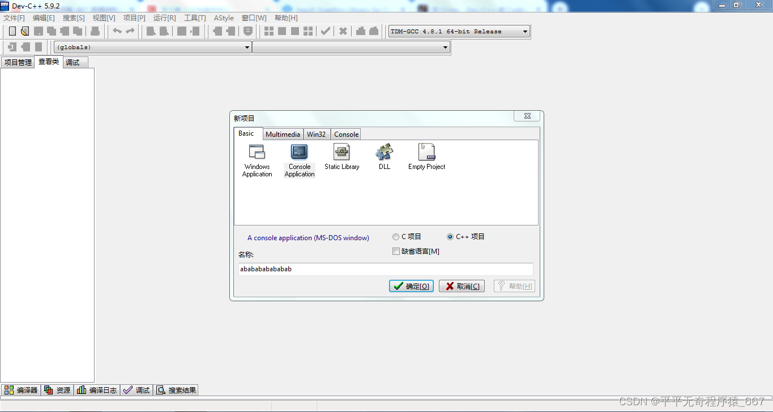Click the Debug checkmark toolbar icon
773x412 pixels.
(x=326, y=31)
